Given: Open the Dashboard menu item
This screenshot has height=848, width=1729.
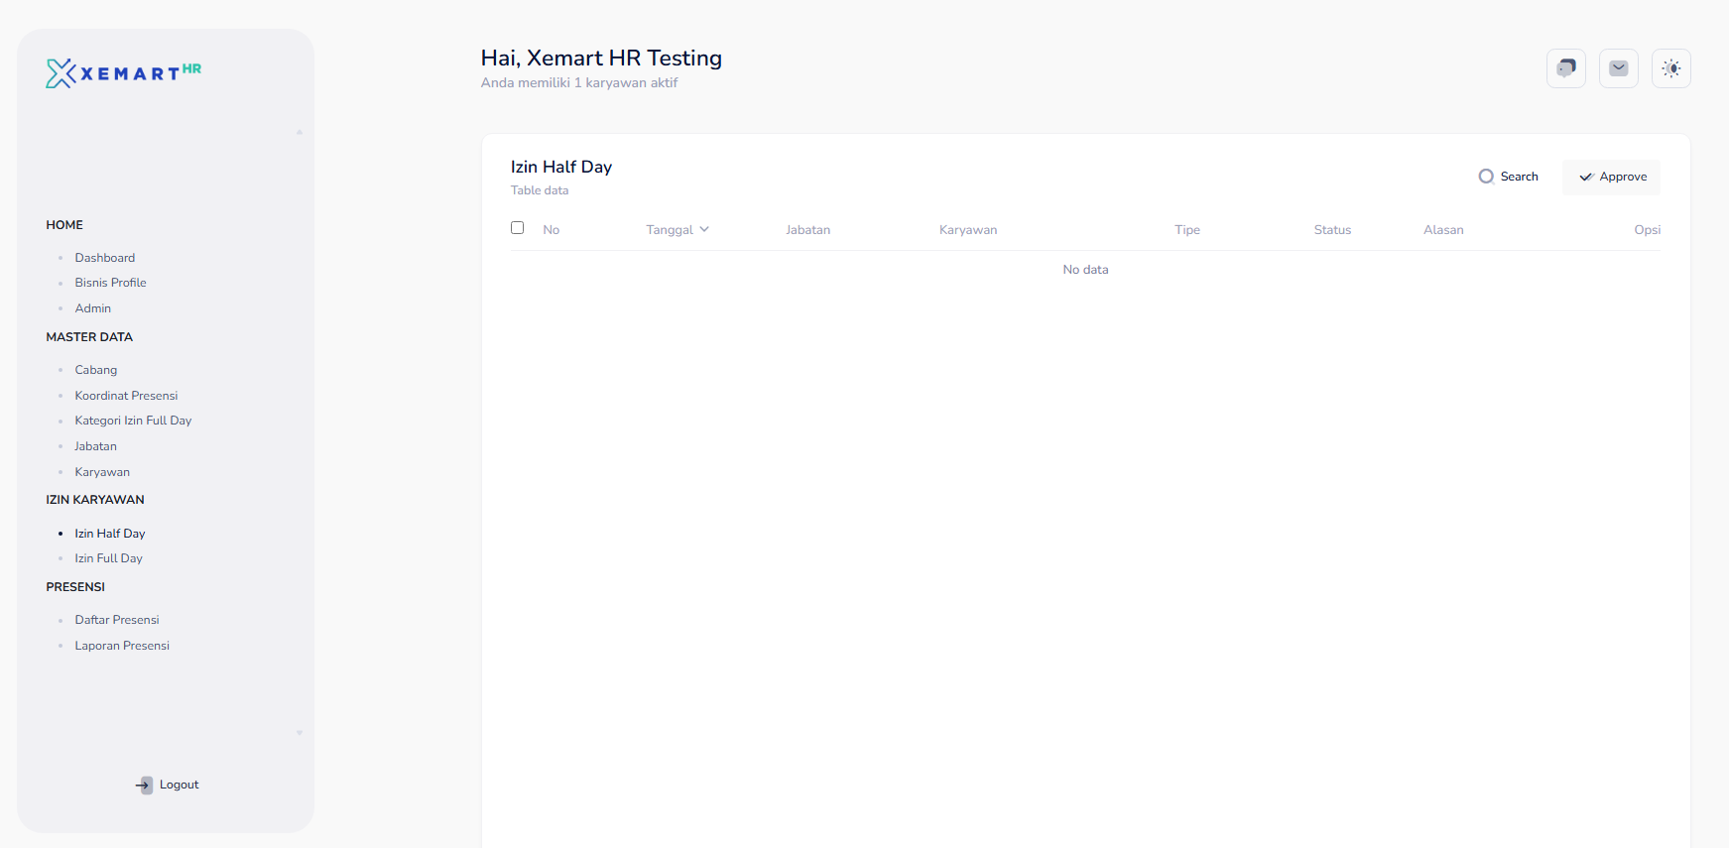Looking at the screenshot, I should [104, 258].
